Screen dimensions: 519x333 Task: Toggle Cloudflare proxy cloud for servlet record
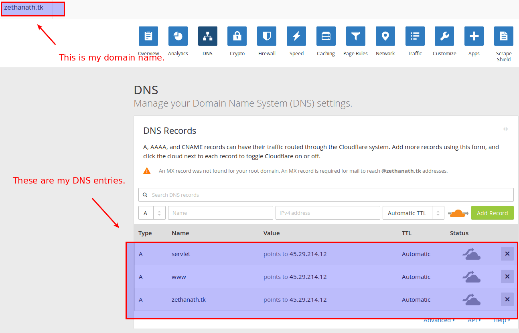471,254
